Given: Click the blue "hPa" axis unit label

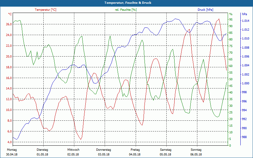Looking at the screenshot, I should pyautogui.click(x=244, y=14).
